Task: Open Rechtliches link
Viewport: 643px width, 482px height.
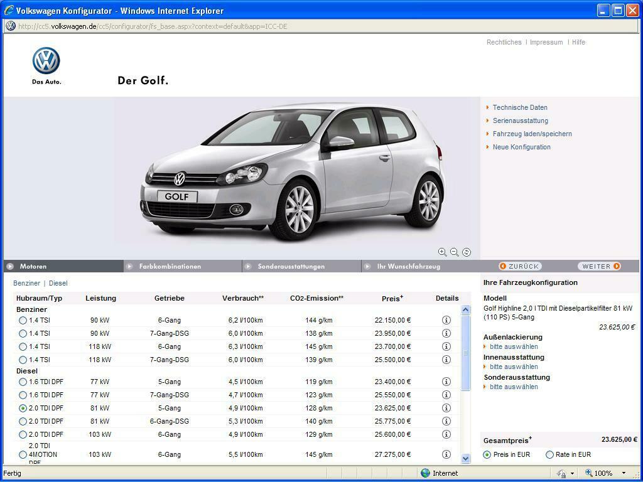Action: click(x=504, y=42)
